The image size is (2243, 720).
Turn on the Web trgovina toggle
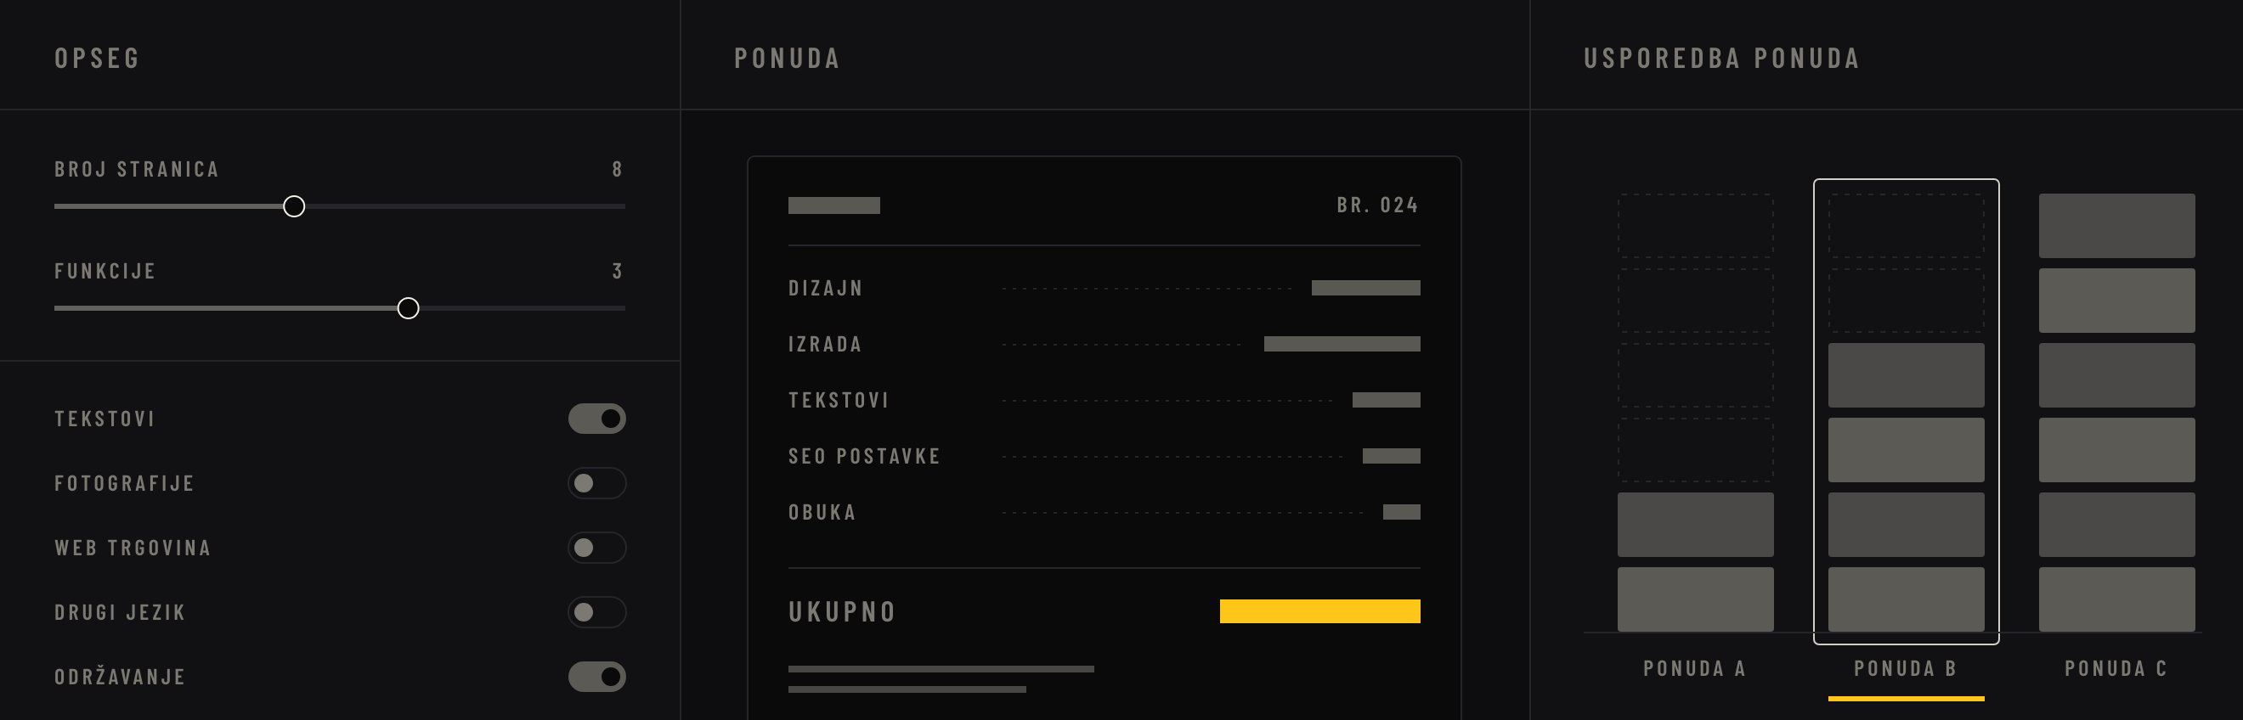point(596,548)
